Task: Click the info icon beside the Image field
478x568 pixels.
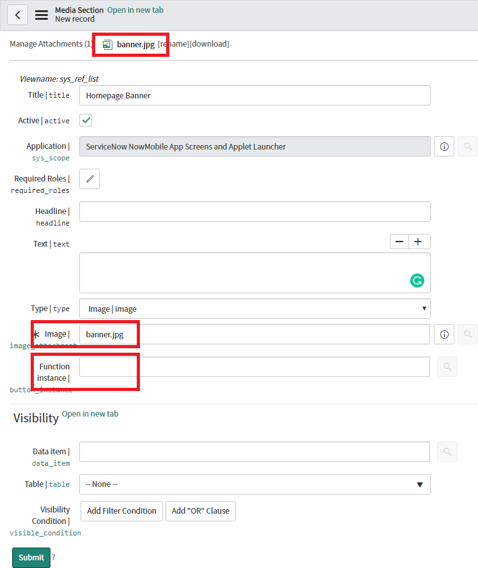Action: point(444,334)
